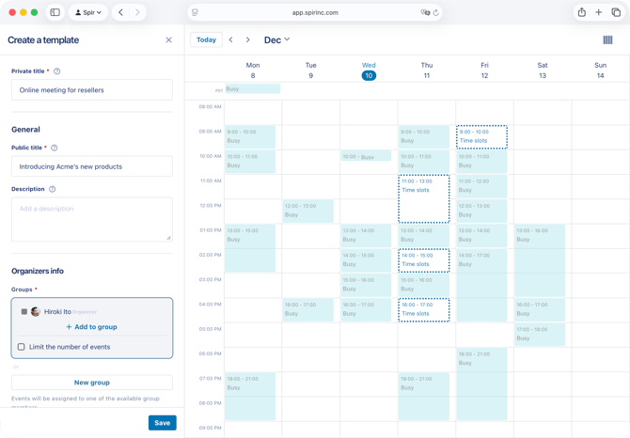Click the New group button
Image resolution: width=630 pixels, height=438 pixels.
tap(92, 383)
